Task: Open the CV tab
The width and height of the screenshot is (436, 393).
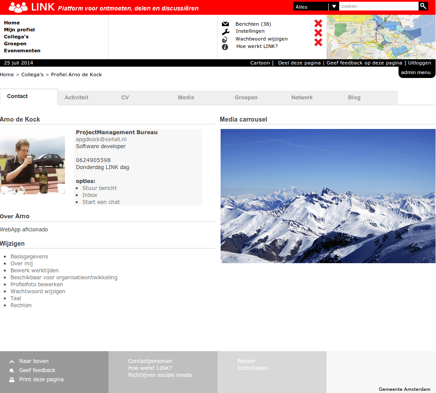Action: [125, 98]
